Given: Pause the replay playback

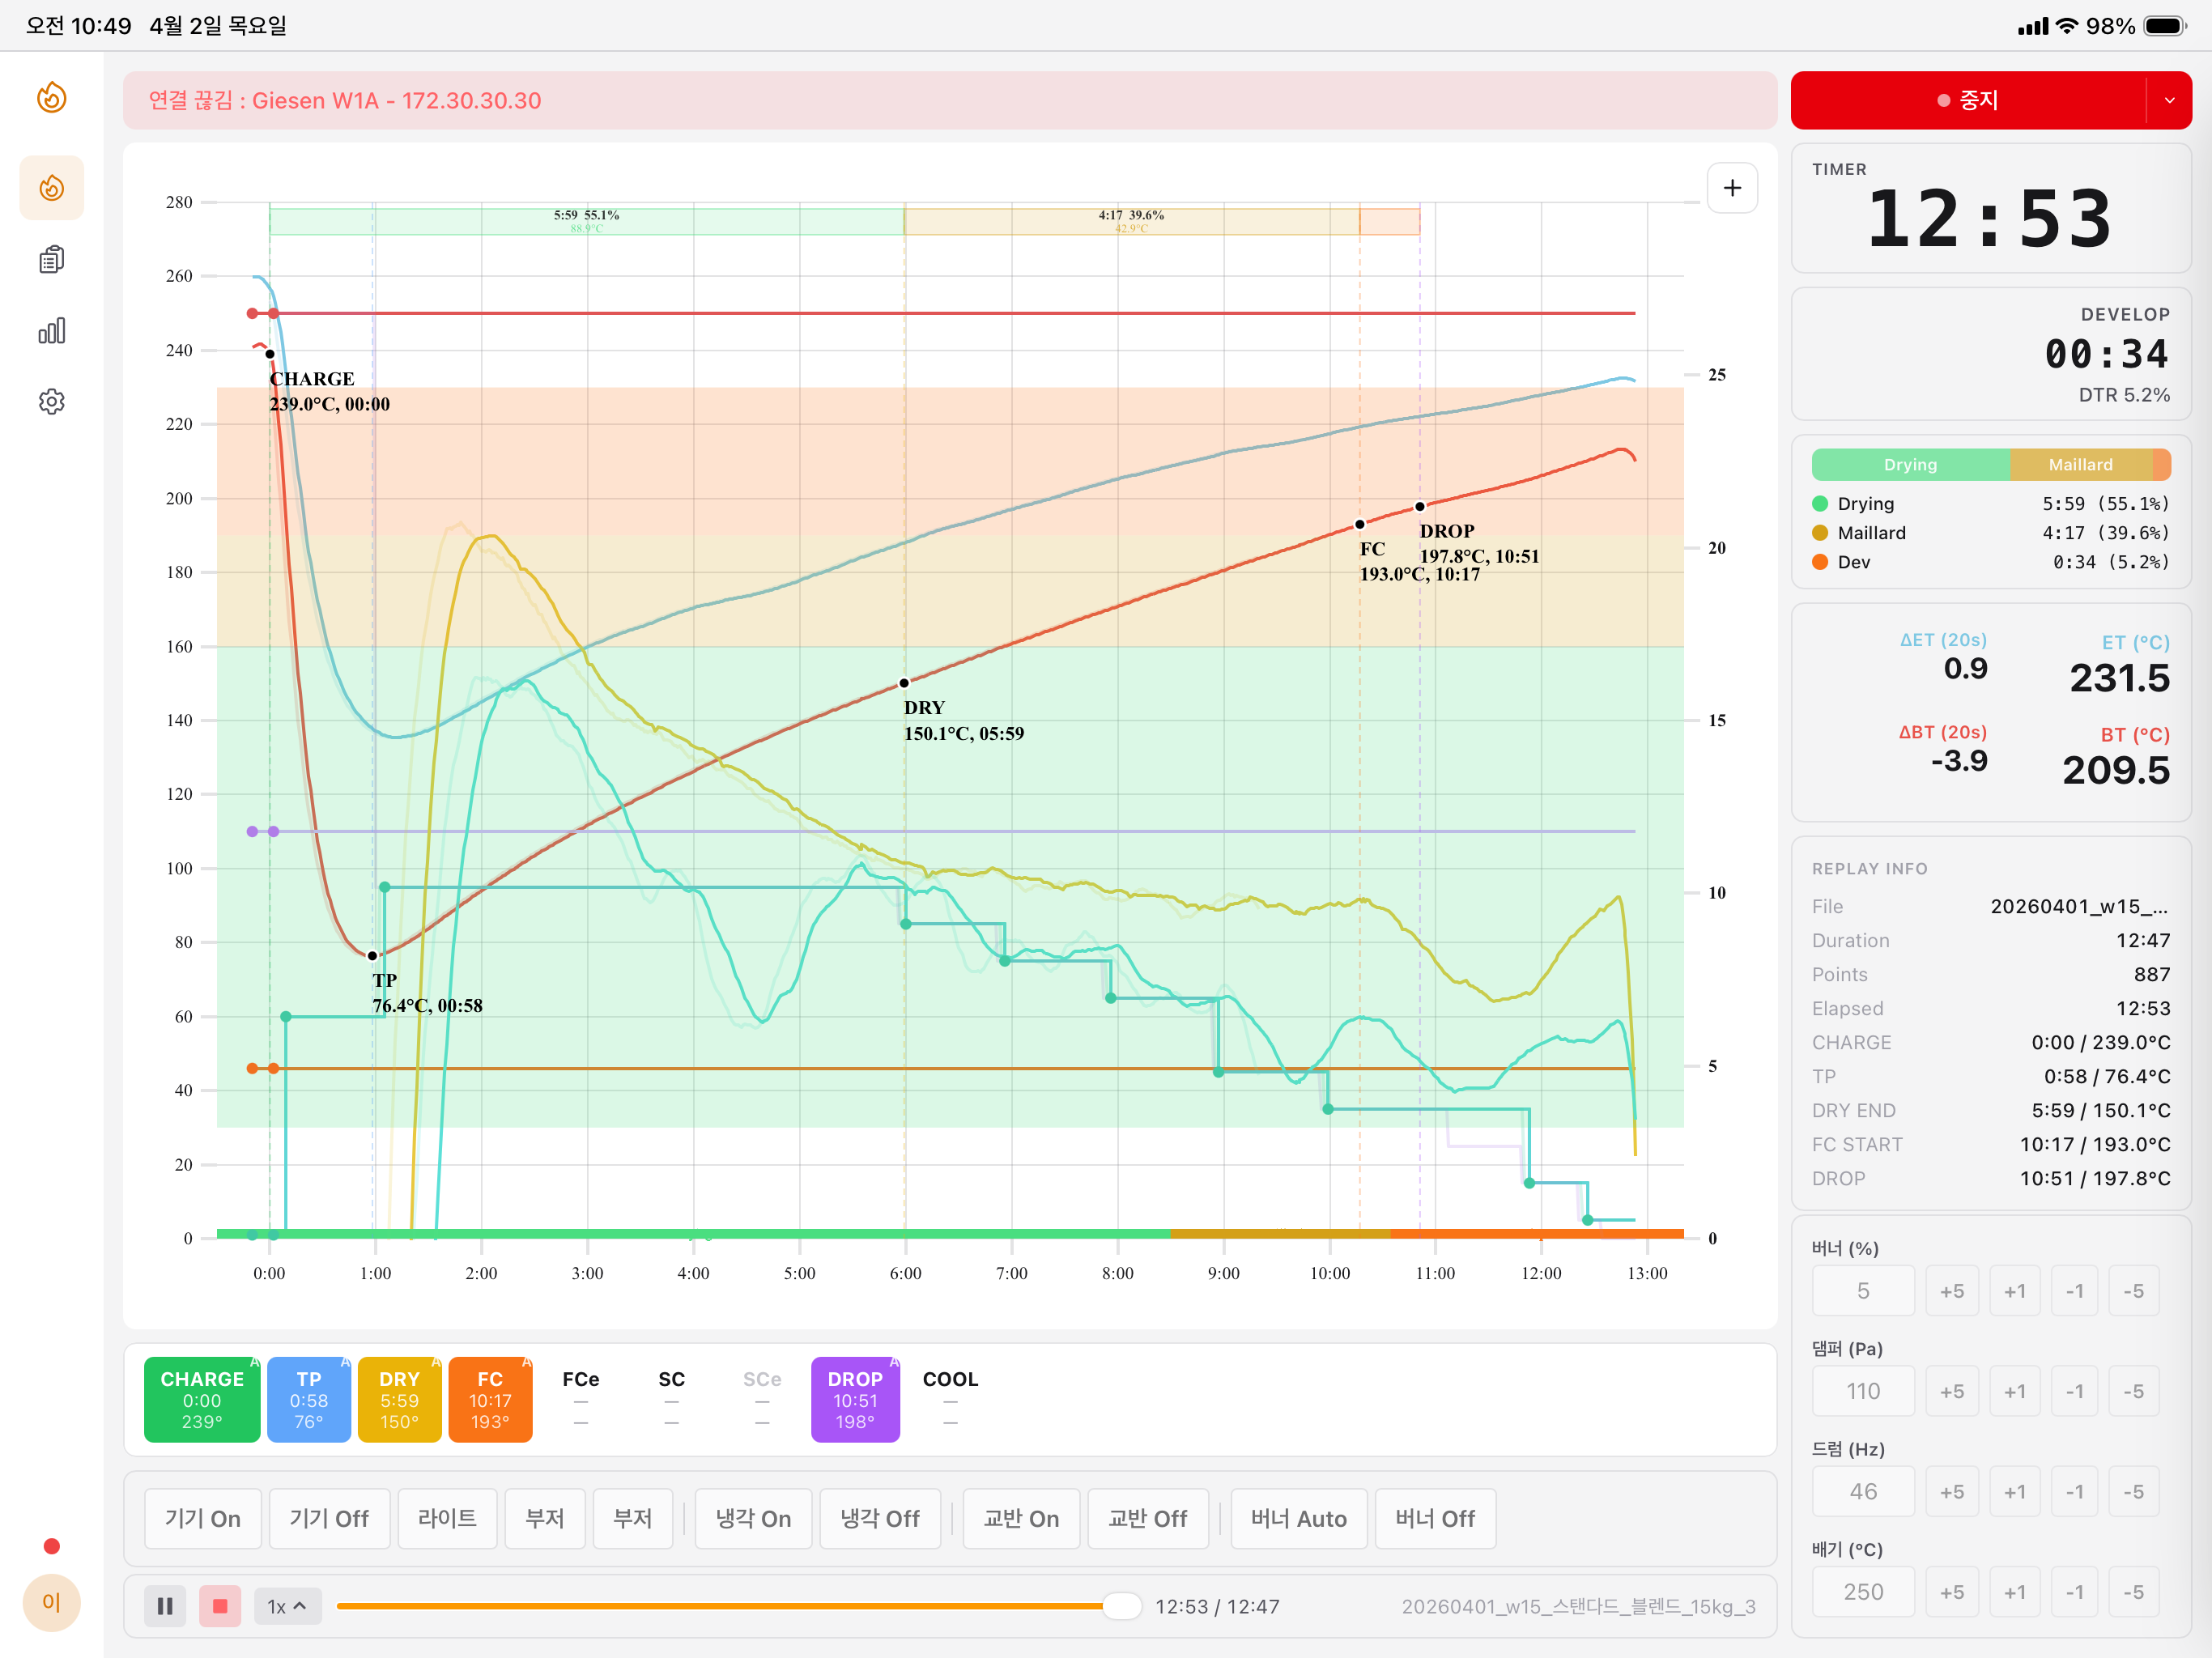Looking at the screenshot, I should 165,1606.
